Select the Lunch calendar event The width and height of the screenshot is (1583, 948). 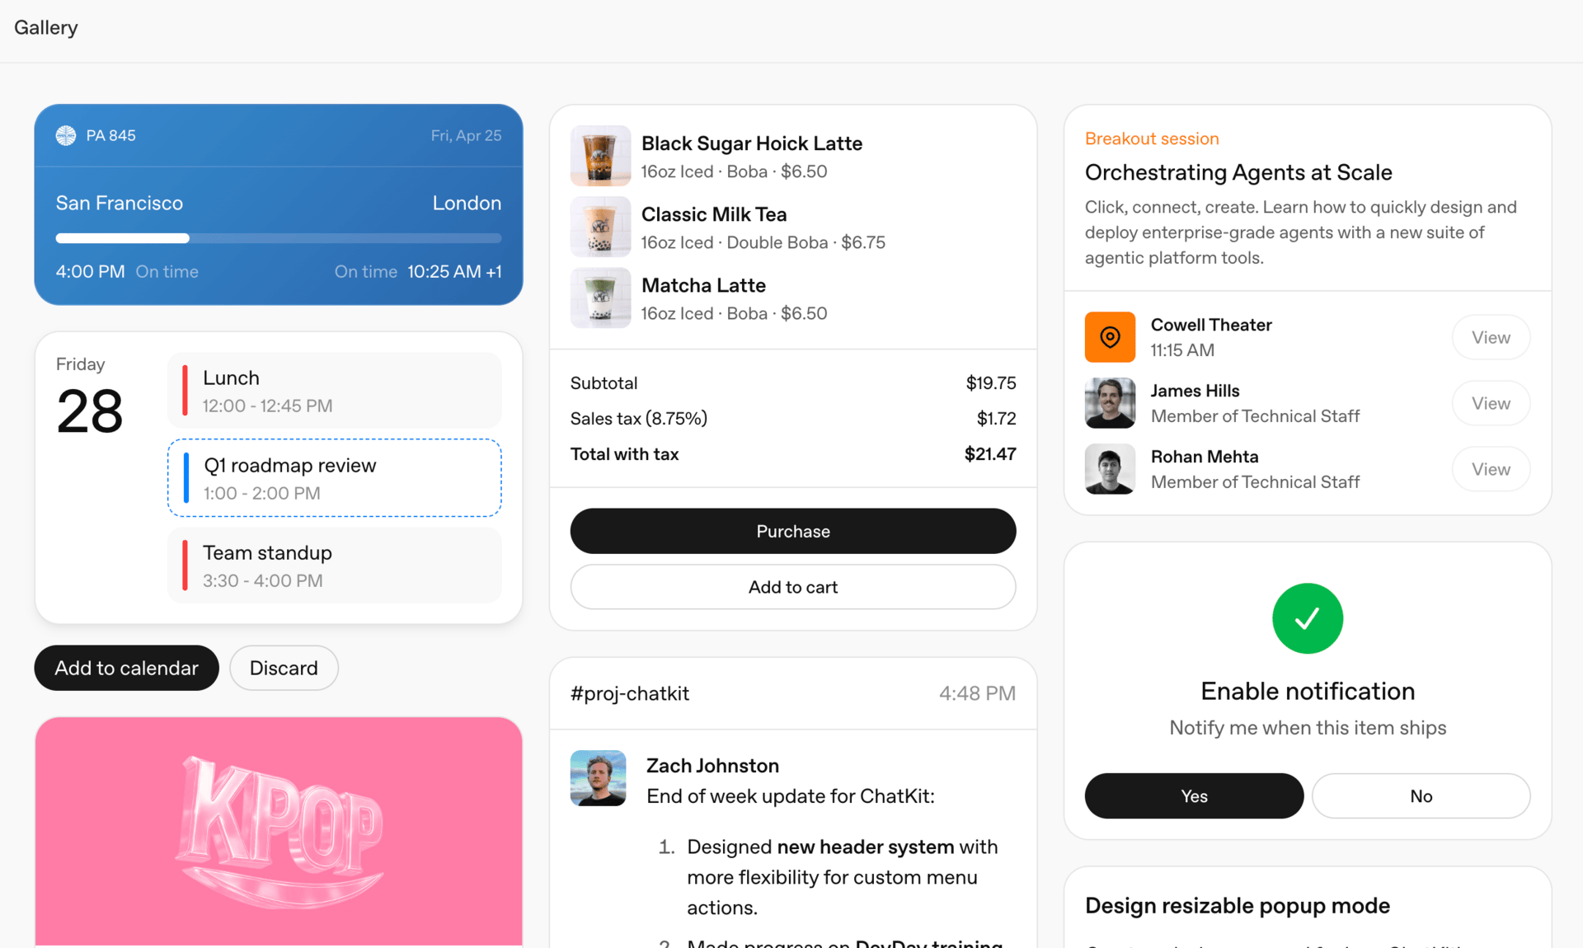(x=334, y=391)
